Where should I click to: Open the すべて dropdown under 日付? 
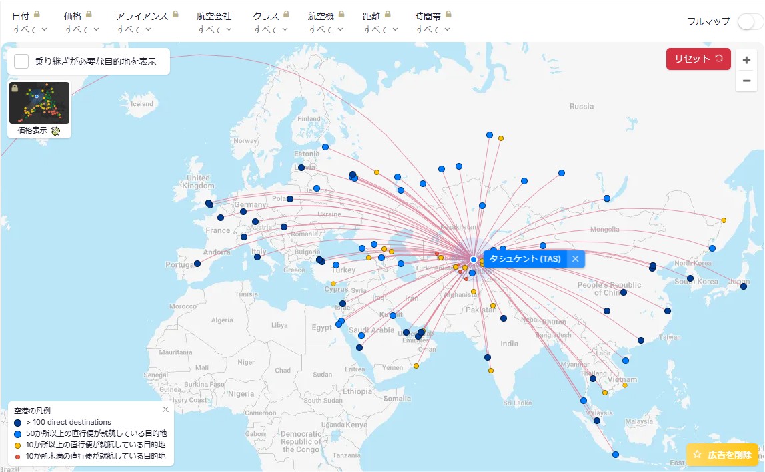pyautogui.click(x=30, y=29)
